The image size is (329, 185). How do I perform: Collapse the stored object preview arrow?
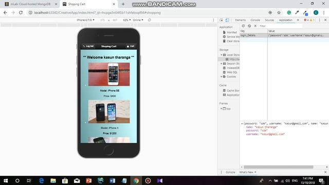click(x=242, y=124)
